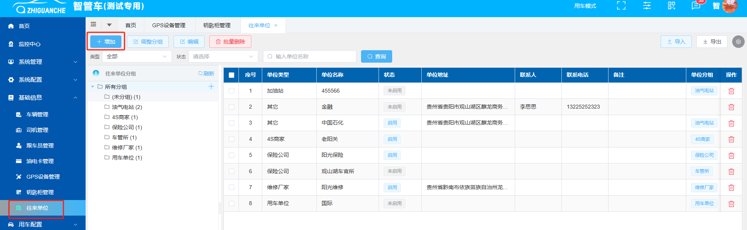The image size is (747, 230).
Task: Click the 增加 button
Action: (x=106, y=42)
